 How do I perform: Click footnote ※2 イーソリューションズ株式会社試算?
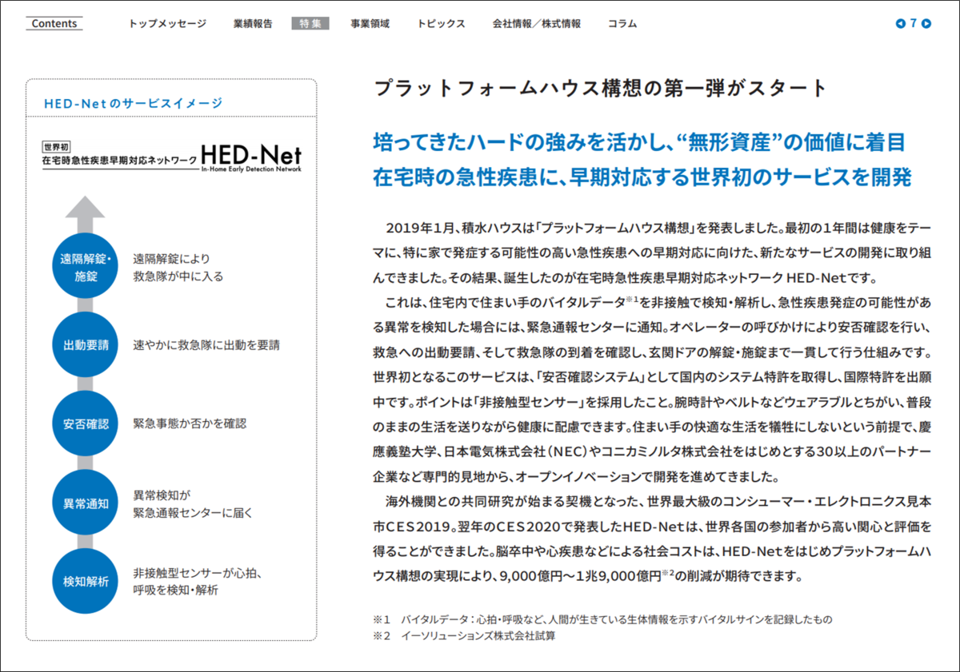coord(464,637)
